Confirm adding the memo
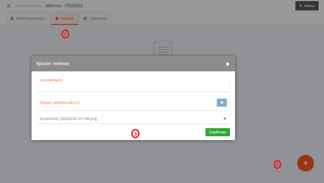This screenshot has width=324, height=183. [x=218, y=132]
